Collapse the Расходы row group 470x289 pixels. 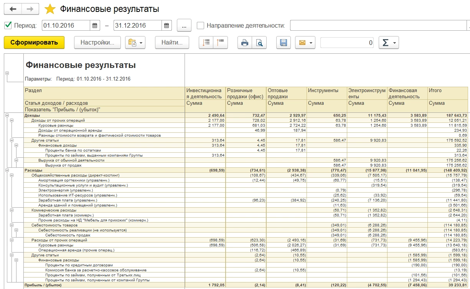(7, 170)
